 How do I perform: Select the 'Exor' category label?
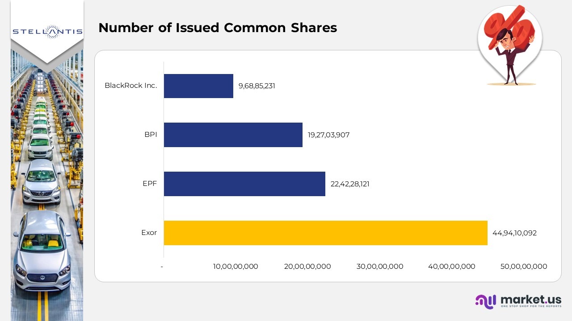click(x=149, y=233)
